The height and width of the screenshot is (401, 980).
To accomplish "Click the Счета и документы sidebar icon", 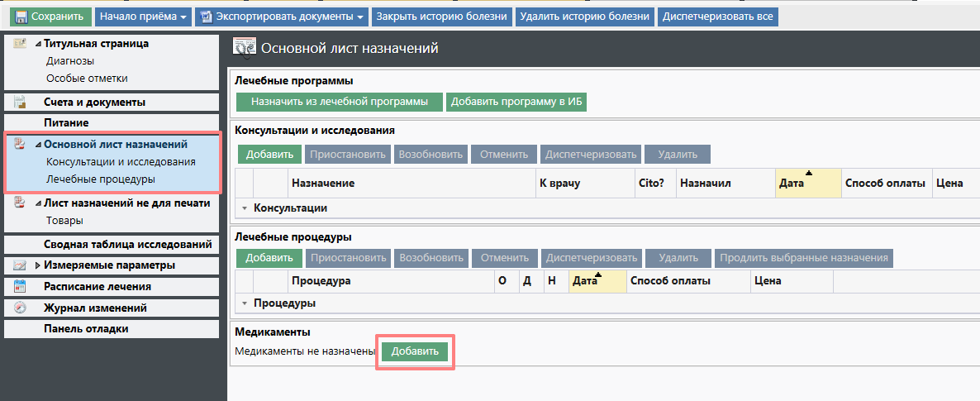I will (21, 102).
